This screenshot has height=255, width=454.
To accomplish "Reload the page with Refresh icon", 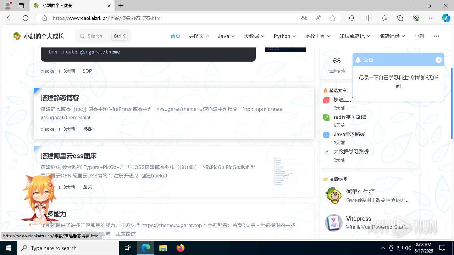I will click(26, 18).
